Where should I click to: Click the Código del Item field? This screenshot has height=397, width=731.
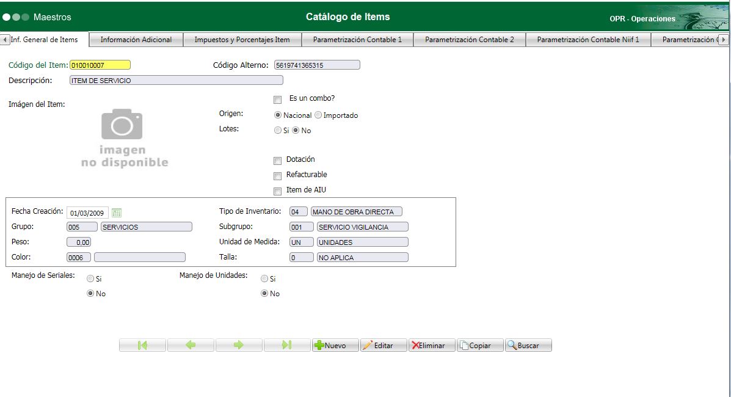tap(100, 65)
